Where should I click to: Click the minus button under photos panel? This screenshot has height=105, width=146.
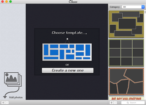pyautogui.click(x=7, y=103)
